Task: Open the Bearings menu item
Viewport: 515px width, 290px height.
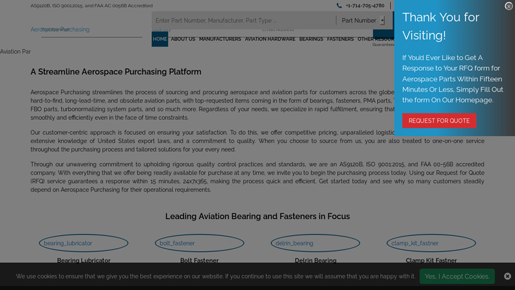Action: click(x=311, y=39)
